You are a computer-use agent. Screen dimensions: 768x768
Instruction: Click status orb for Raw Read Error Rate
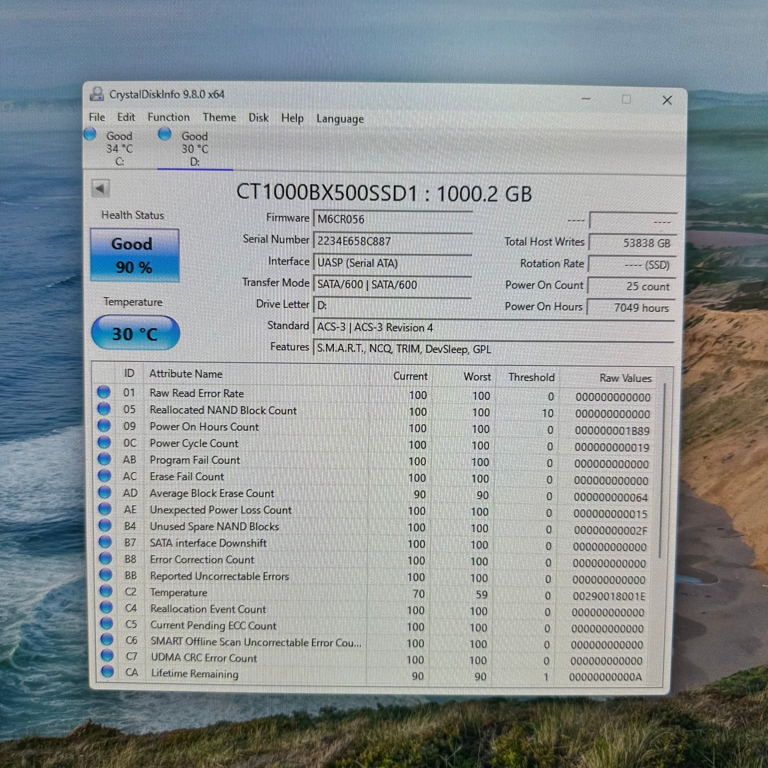click(104, 392)
